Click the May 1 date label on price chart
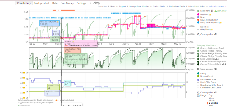The width and height of the screenshot is (227, 106). coord(151,44)
